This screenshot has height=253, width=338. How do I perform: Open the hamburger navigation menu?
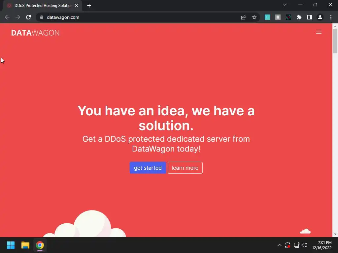coord(319,32)
